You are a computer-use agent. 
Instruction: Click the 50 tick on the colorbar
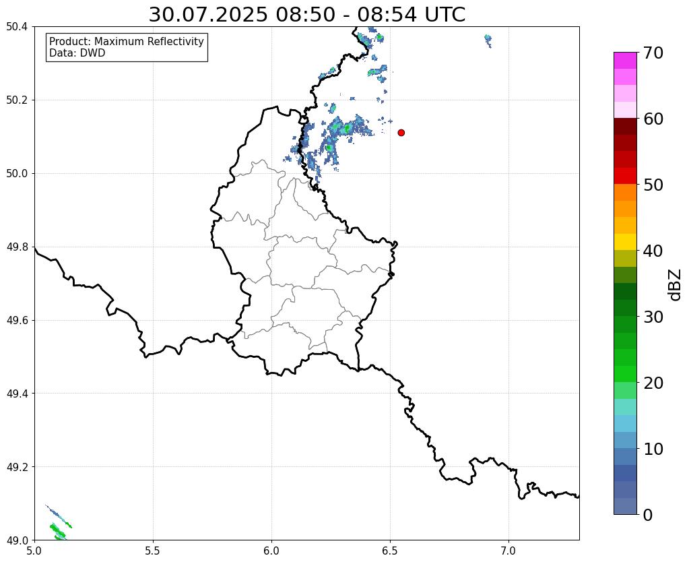click(x=653, y=185)
